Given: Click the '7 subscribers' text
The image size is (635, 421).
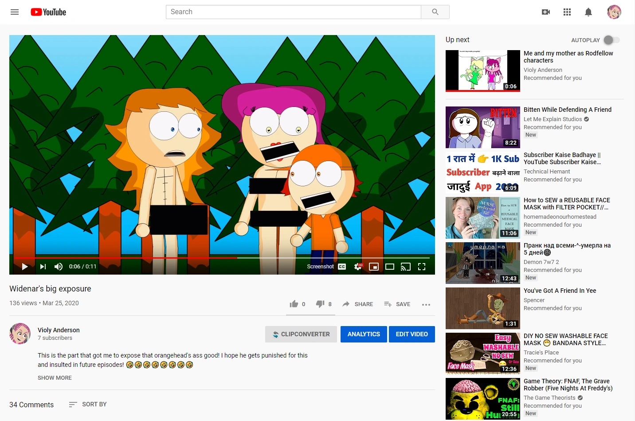Looking at the screenshot, I should (55, 338).
